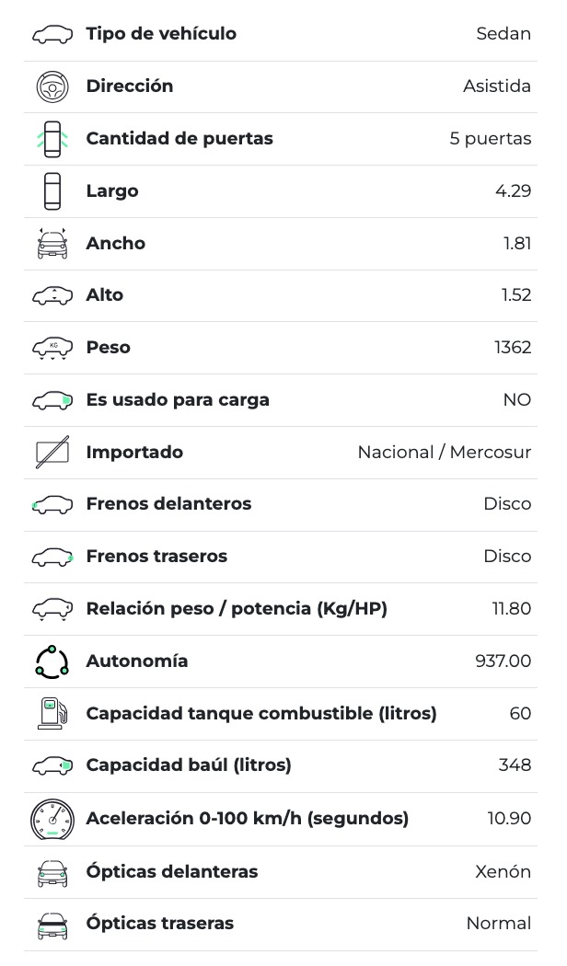The image size is (567, 966).
Task: Click the Xenón value text
Action: [x=503, y=872]
